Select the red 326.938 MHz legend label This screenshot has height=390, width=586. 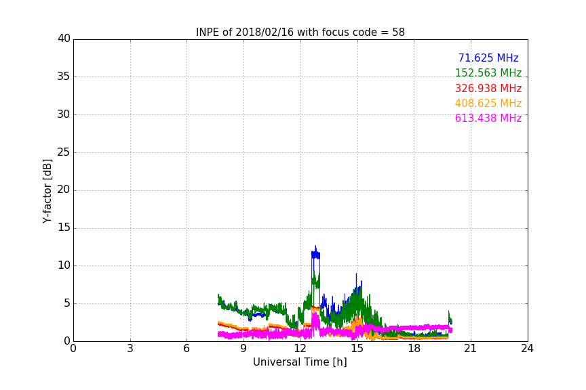tap(488, 89)
